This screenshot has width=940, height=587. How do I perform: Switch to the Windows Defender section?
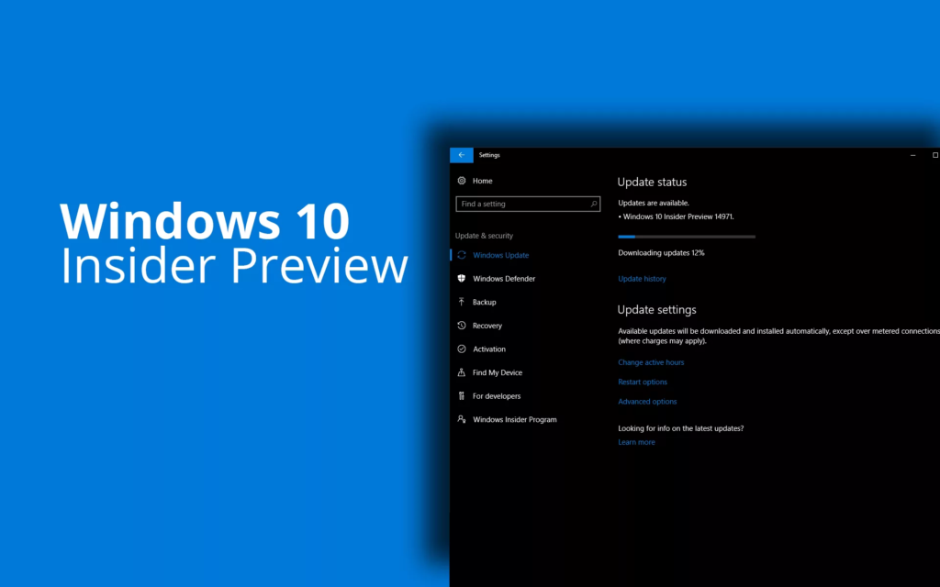click(x=503, y=278)
